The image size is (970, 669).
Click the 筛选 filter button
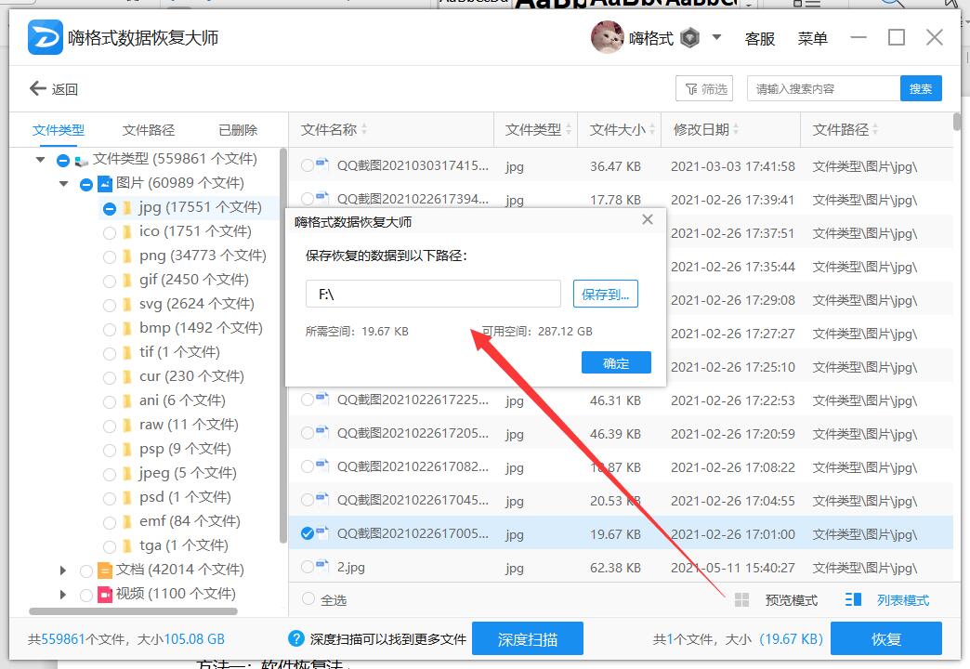(x=704, y=88)
